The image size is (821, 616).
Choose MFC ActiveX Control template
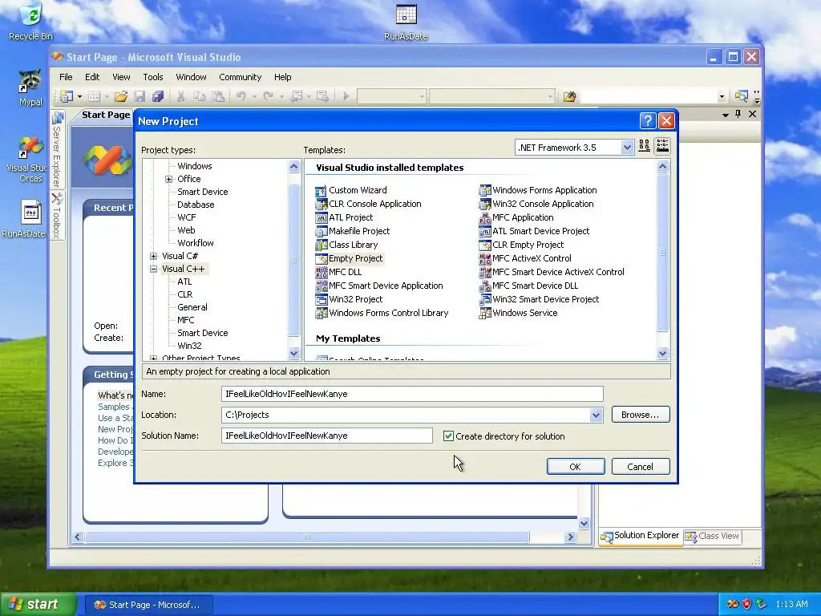pos(525,258)
